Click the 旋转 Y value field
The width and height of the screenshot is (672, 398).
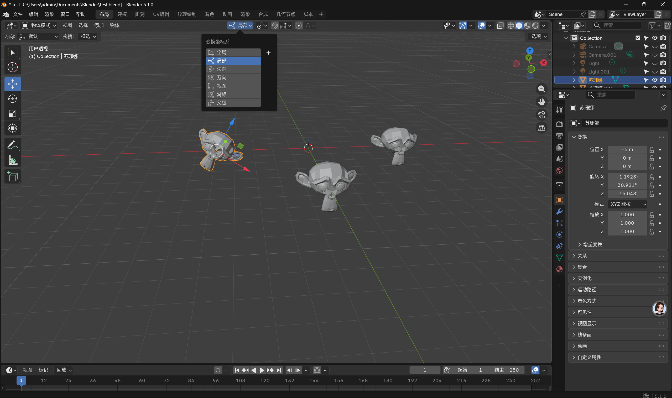[627, 185]
